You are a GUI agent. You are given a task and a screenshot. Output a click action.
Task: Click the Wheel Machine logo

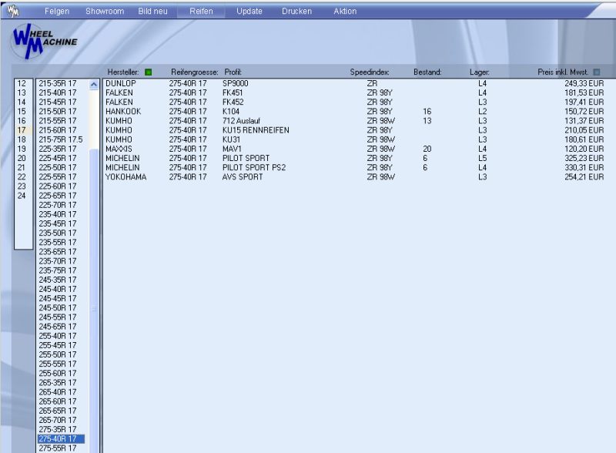click(45, 41)
